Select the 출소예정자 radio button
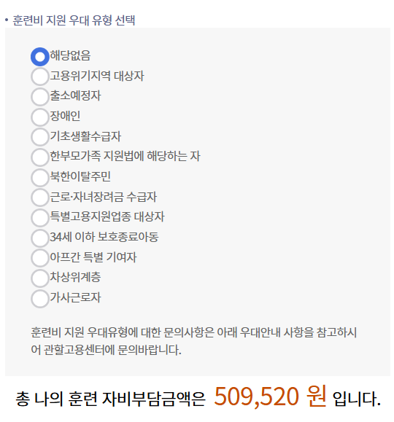 pos(40,97)
